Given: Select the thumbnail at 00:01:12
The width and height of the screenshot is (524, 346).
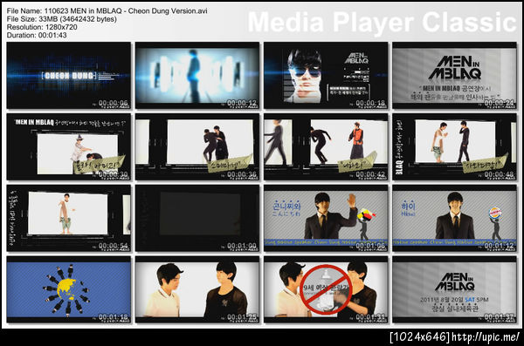Looking at the screenshot, I should pos(454,218).
